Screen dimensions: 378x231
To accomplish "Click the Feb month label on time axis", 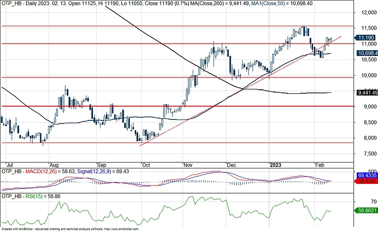I will [x=320, y=165].
